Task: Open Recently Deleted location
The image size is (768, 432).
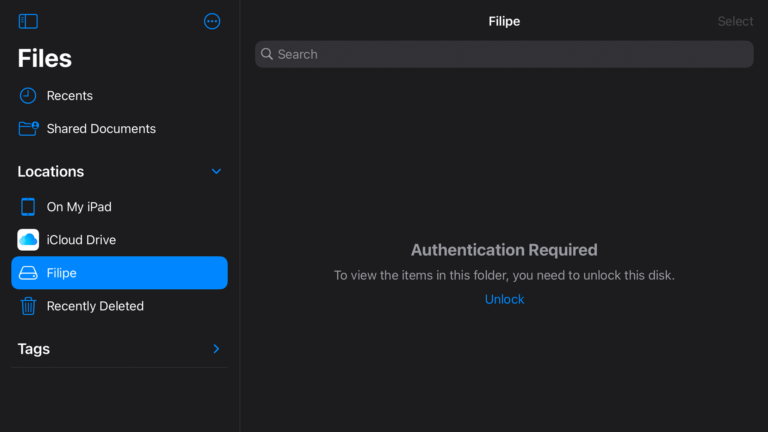Action: (95, 306)
